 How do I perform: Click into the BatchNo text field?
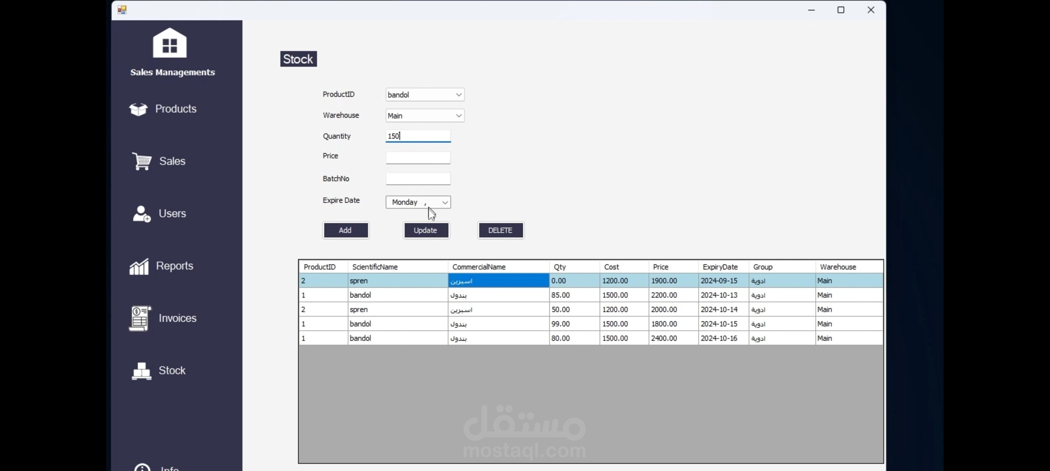(x=418, y=179)
